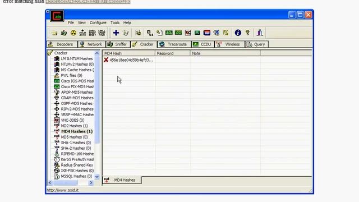
Task: Select Cisco IOS-MD5 Hashes in tree
Action: pos(77,81)
